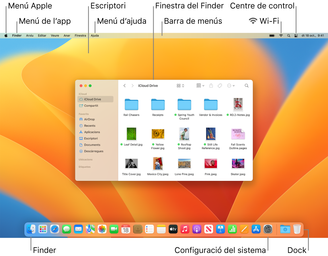Expand the Ubicacions sidebar section
328x256 pixels.
pos(85,160)
